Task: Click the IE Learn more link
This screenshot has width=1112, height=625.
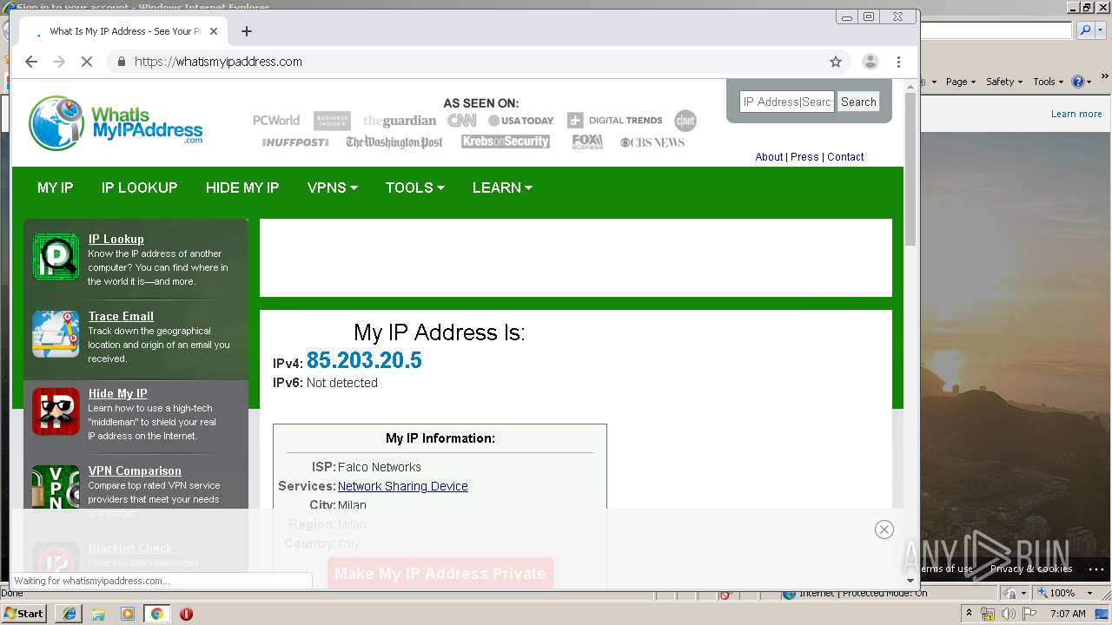Action: point(1076,114)
